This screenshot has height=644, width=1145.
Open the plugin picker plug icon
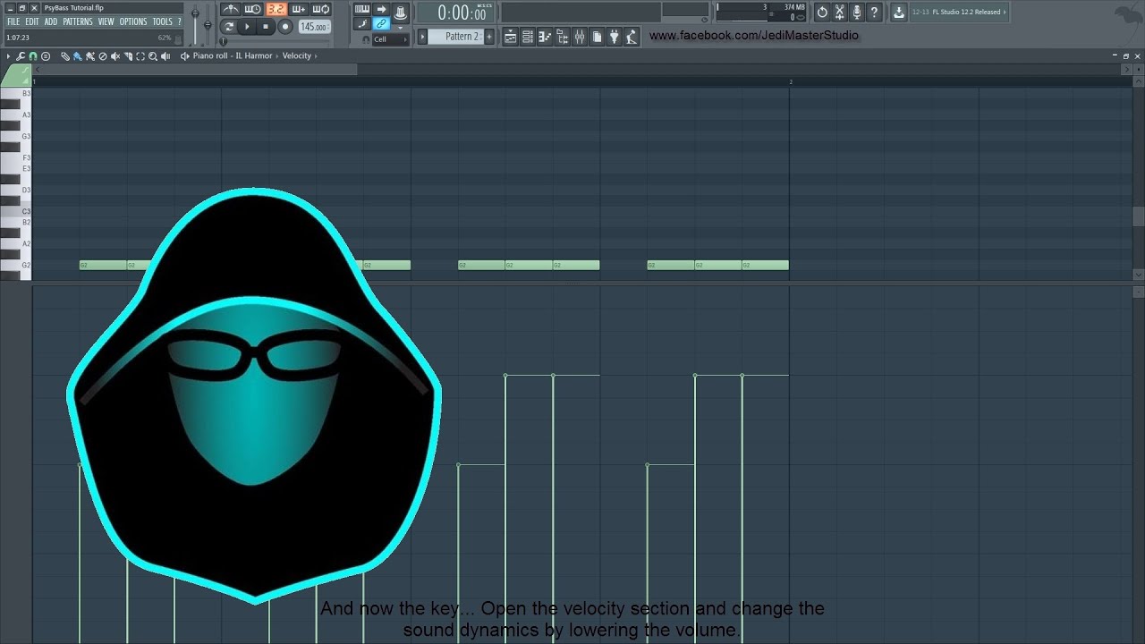pyautogui.click(x=614, y=37)
